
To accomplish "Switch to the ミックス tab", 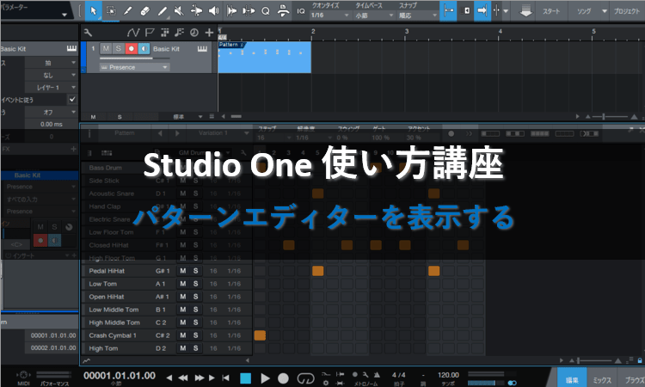I will pos(602,378).
